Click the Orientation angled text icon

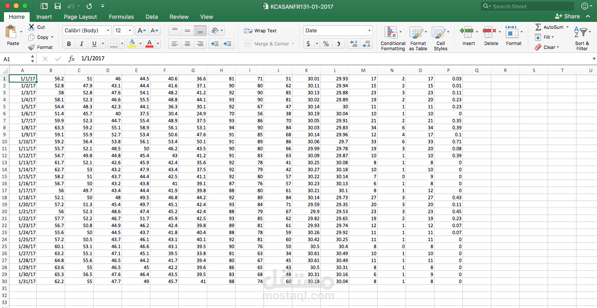pos(215,31)
